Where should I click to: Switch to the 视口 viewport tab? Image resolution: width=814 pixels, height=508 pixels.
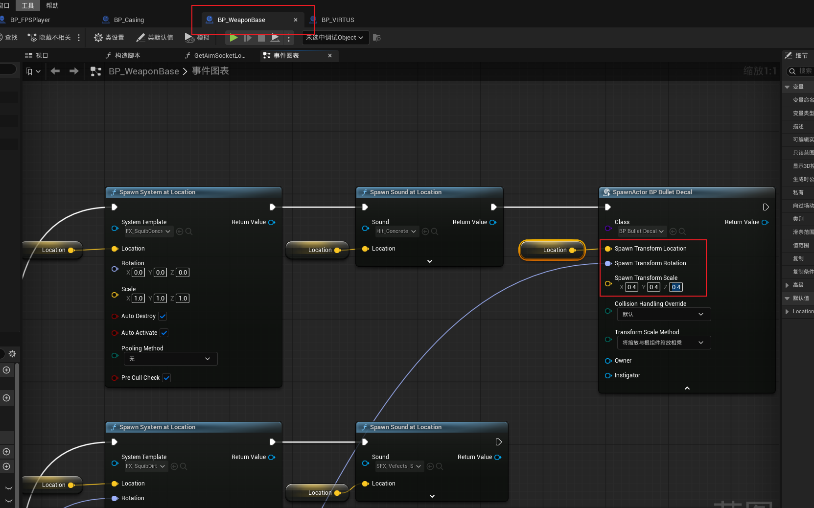37,56
